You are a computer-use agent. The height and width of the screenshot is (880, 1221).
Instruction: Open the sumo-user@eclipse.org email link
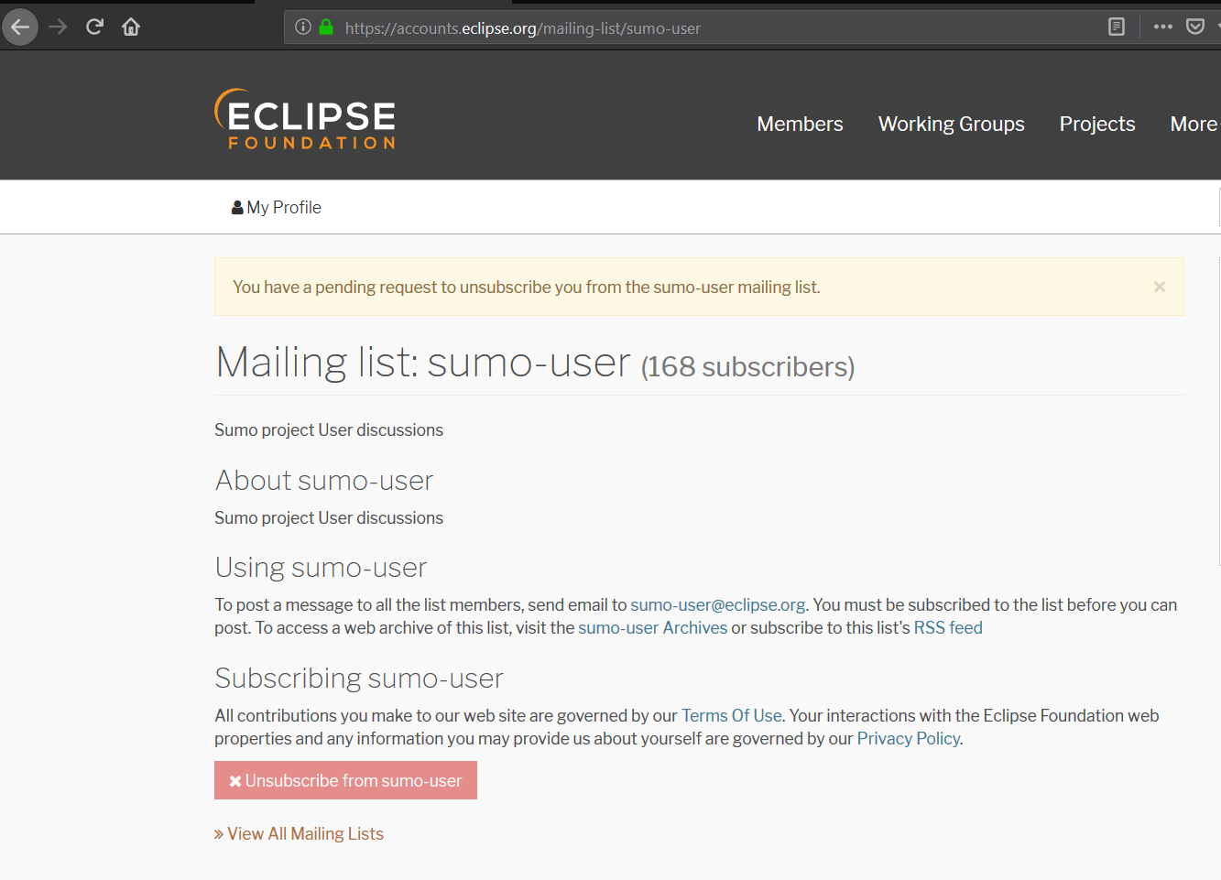(x=718, y=605)
